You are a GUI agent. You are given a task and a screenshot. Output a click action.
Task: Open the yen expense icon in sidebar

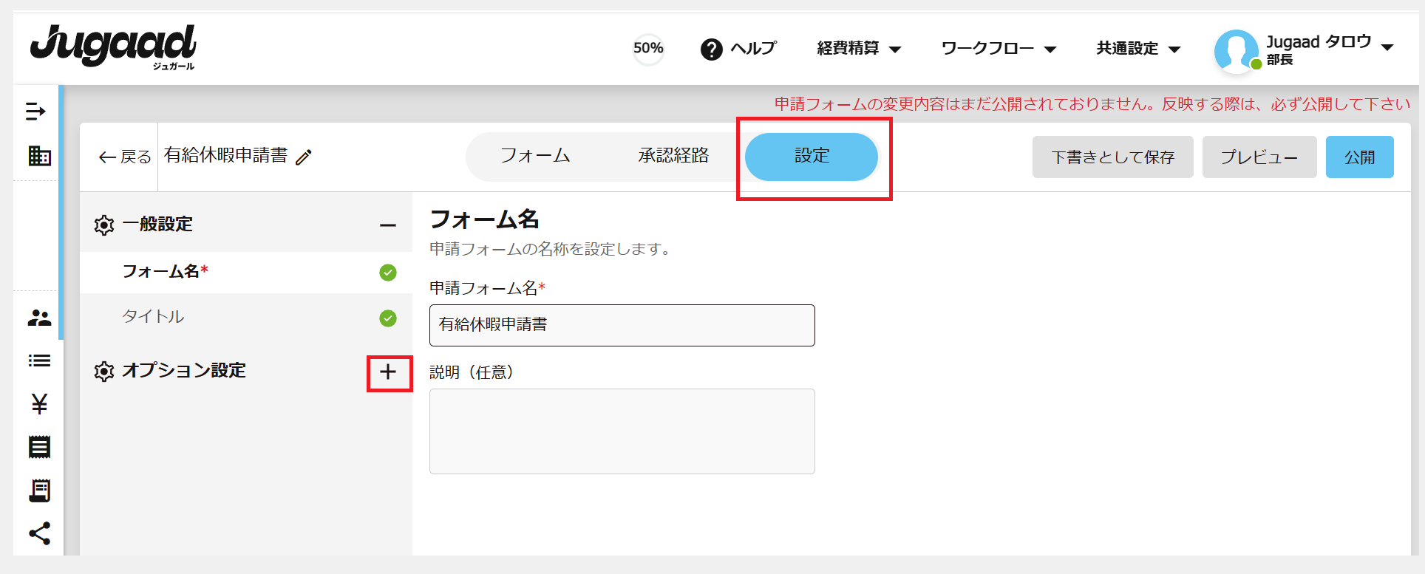[x=39, y=403]
